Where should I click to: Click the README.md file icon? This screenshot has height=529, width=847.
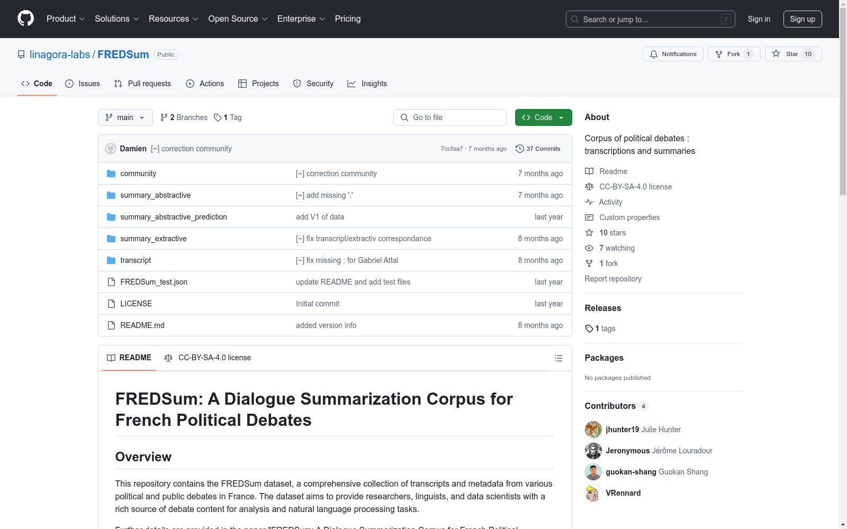pyautogui.click(x=111, y=325)
